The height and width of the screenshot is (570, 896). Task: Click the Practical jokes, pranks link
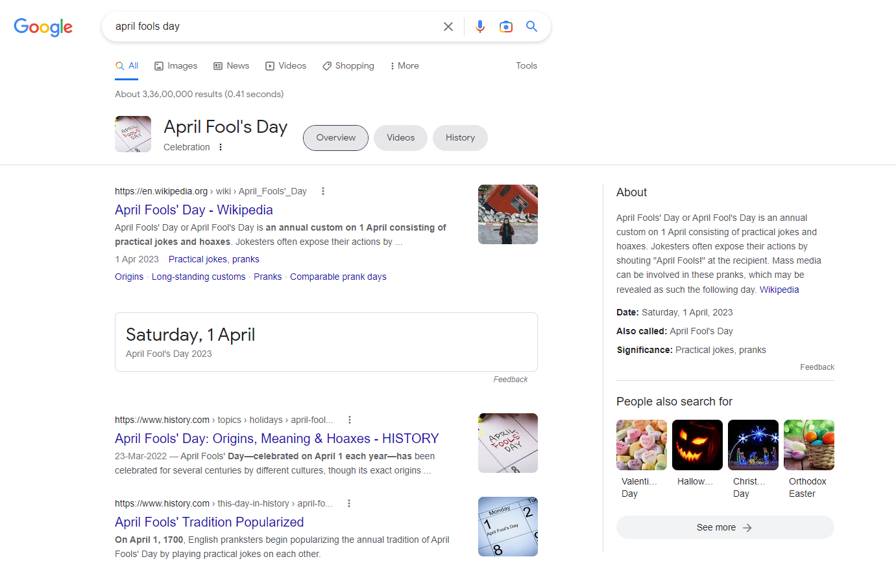click(x=213, y=259)
